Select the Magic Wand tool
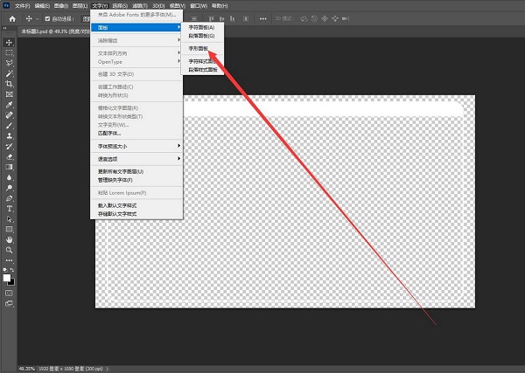Image resolution: width=525 pixels, height=373 pixels. pyautogui.click(x=9, y=73)
